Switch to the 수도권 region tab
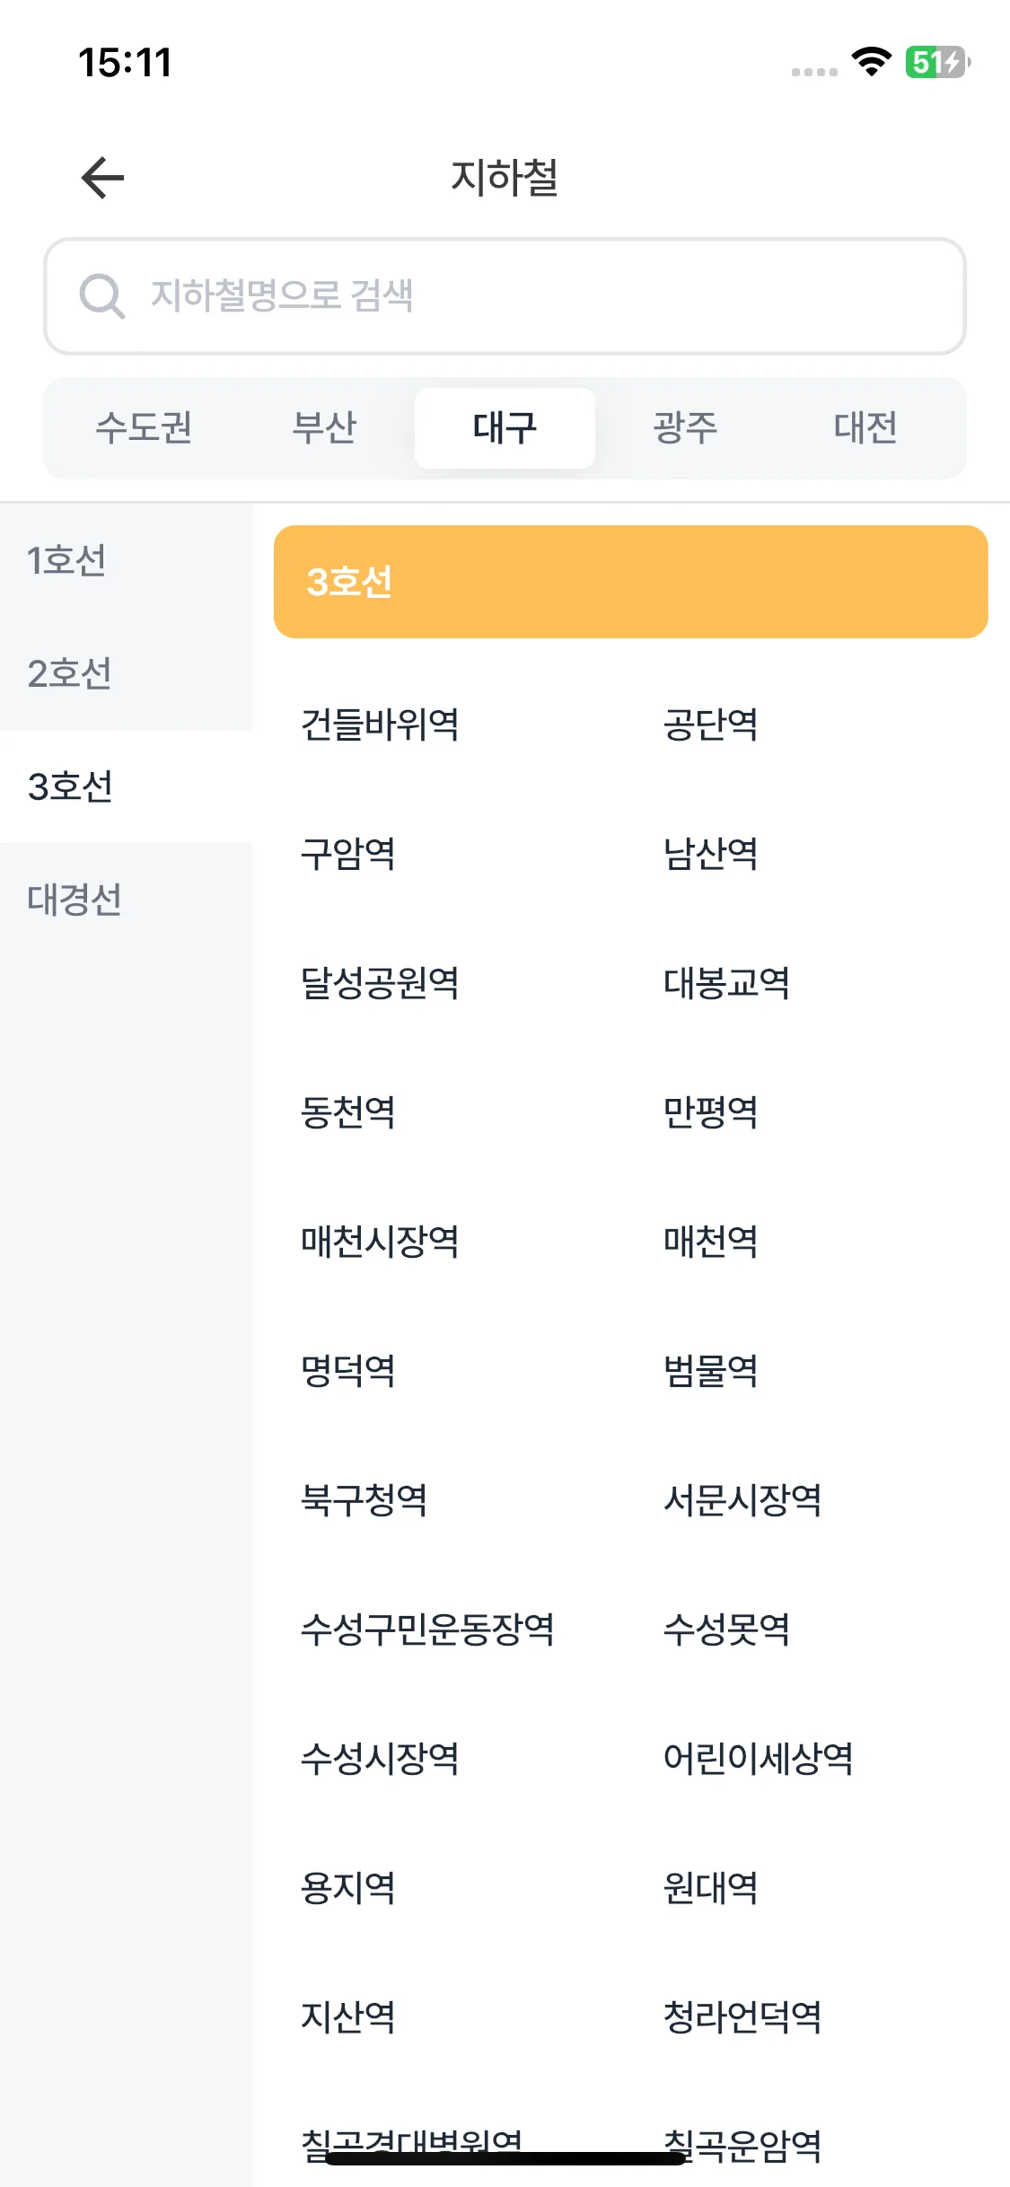 (144, 427)
